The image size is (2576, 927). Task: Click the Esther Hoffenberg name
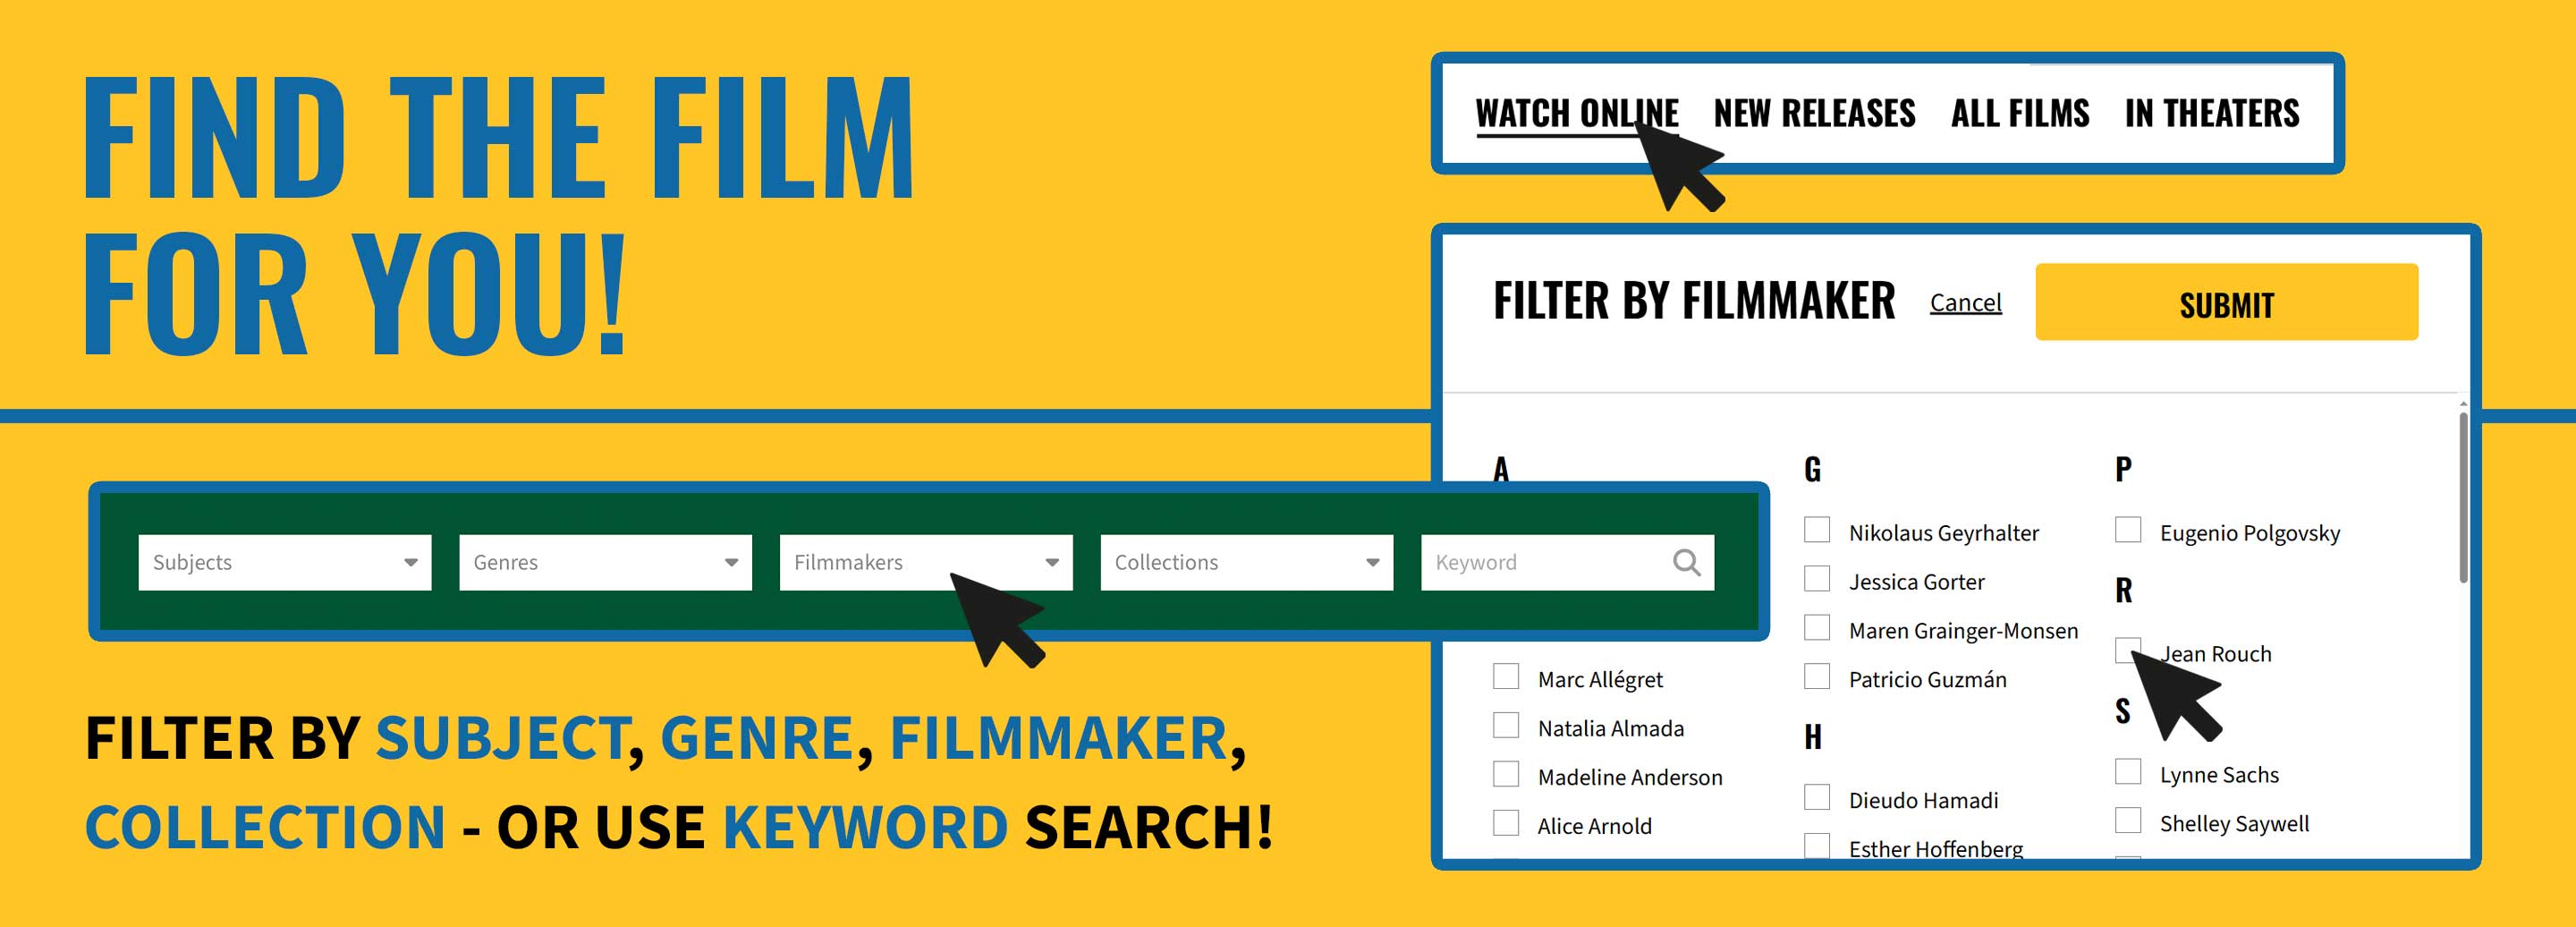(1935, 849)
